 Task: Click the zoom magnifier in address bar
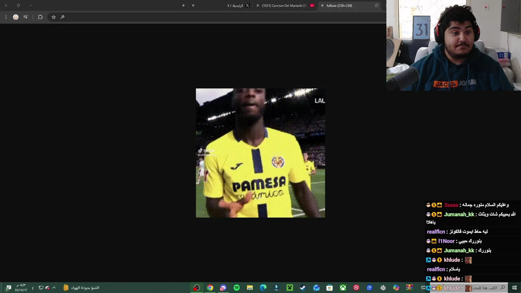point(62,17)
